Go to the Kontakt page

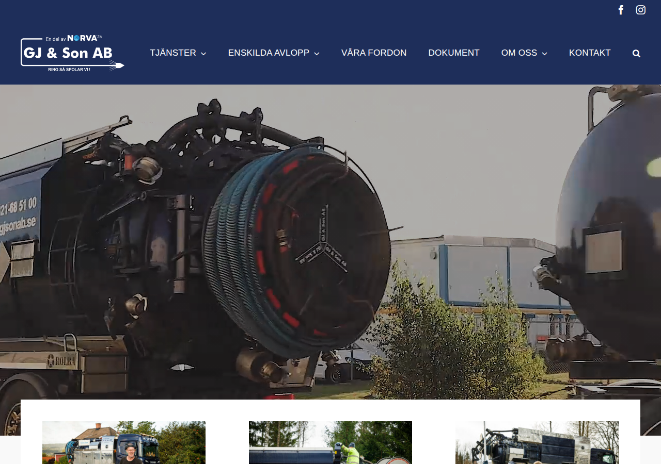[x=590, y=53]
